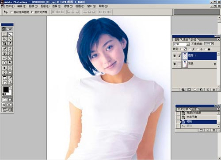Create new layer via Layers panel icon
This screenshot has height=160, width=221.
click(x=208, y=90)
